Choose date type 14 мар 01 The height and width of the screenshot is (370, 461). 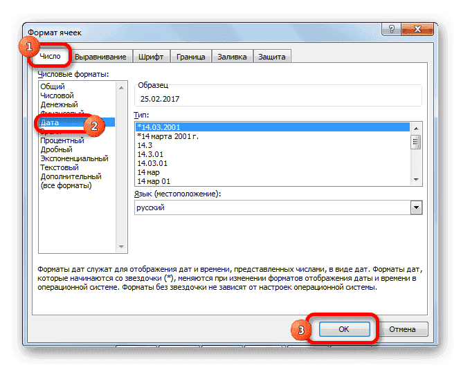click(273, 181)
